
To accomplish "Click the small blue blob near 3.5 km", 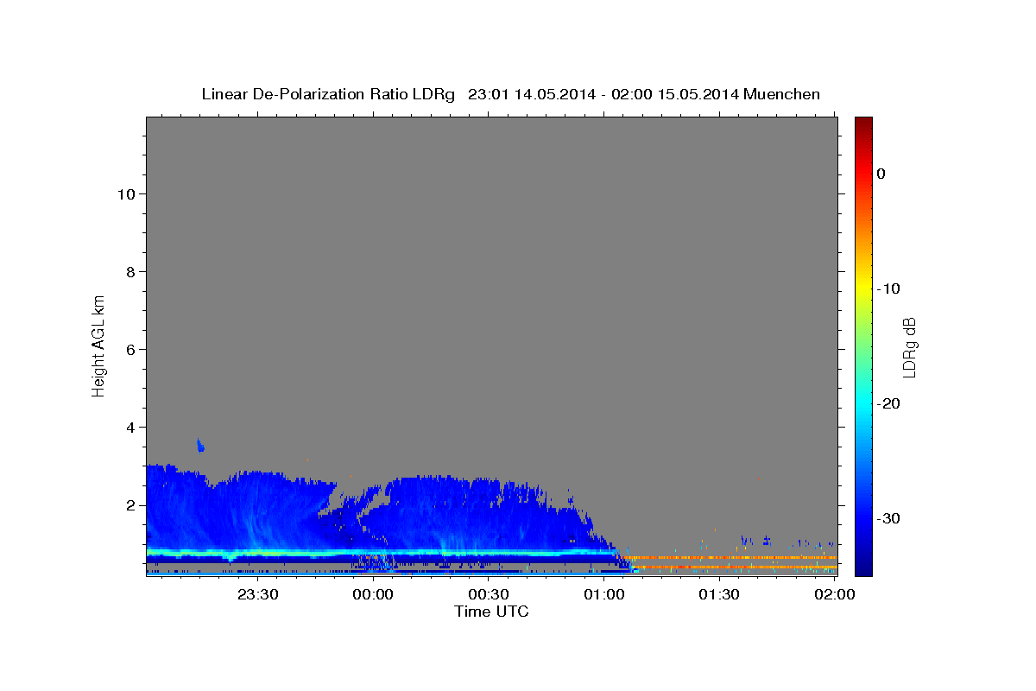I will pyautogui.click(x=200, y=445).
